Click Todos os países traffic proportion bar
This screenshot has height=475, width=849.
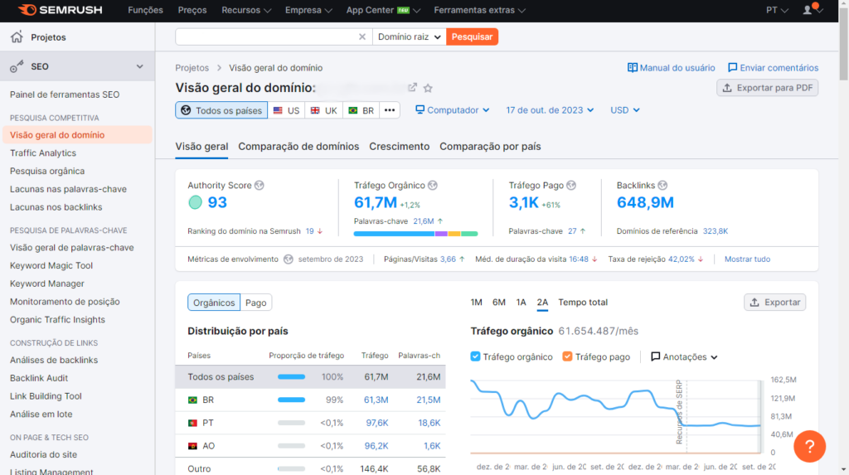pos(291,377)
